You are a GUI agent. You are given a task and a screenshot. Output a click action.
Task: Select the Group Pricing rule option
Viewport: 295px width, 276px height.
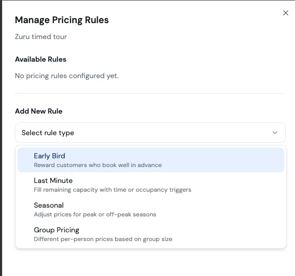pos(151,234)
